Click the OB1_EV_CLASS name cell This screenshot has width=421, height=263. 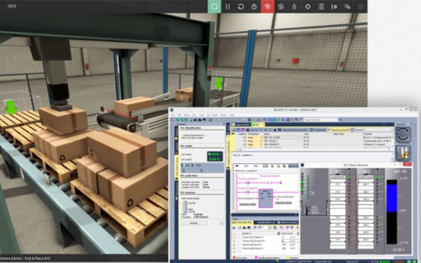point(282,137)
